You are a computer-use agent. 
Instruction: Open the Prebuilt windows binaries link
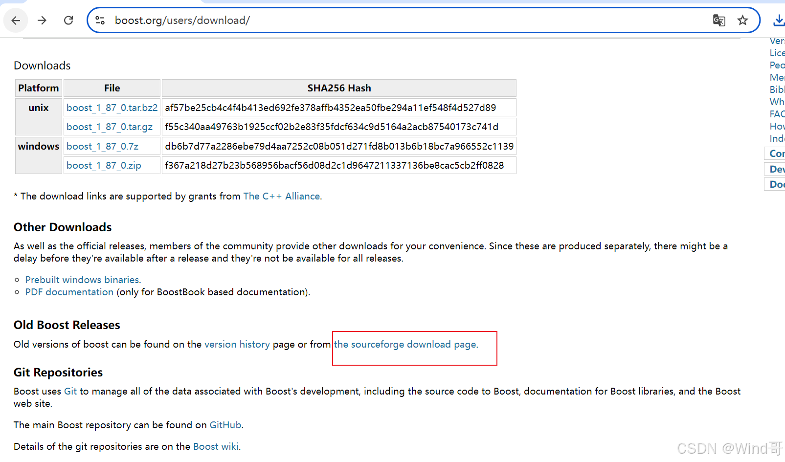[x=82, y=279]
